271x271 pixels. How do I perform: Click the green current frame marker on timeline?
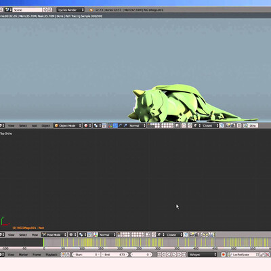(43, 243)
